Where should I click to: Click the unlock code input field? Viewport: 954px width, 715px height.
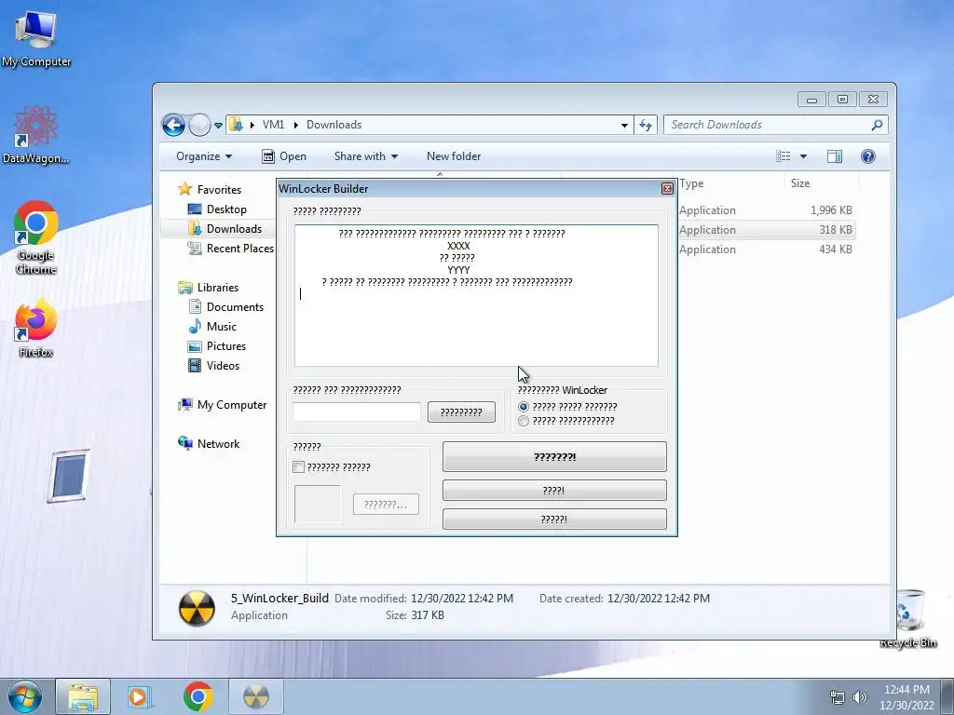tap(357, 411)
